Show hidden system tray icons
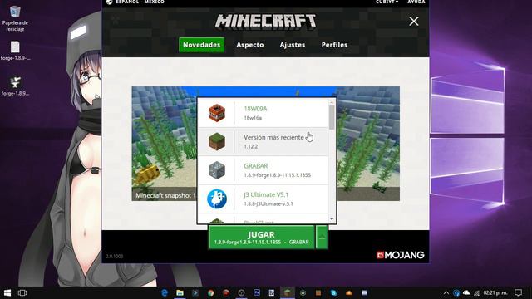The width and height of the screenshot is (532, 299). tap(446, 293)
